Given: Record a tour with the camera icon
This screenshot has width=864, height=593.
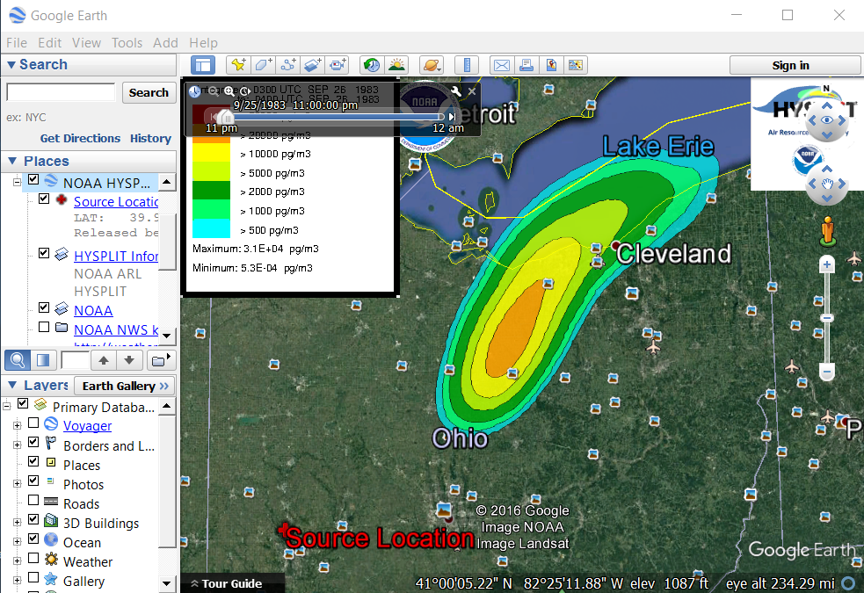Looking at the screenshot, I should pos(338,65).
